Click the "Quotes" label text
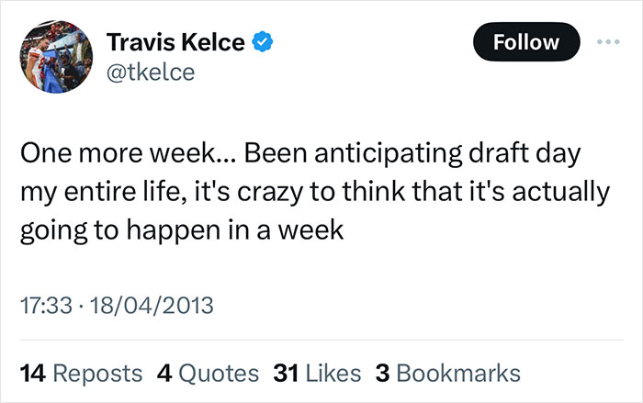 219,374
